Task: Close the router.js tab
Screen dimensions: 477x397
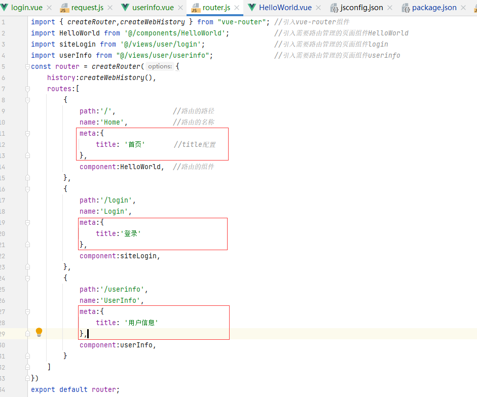Action: (x=237, y=8)
